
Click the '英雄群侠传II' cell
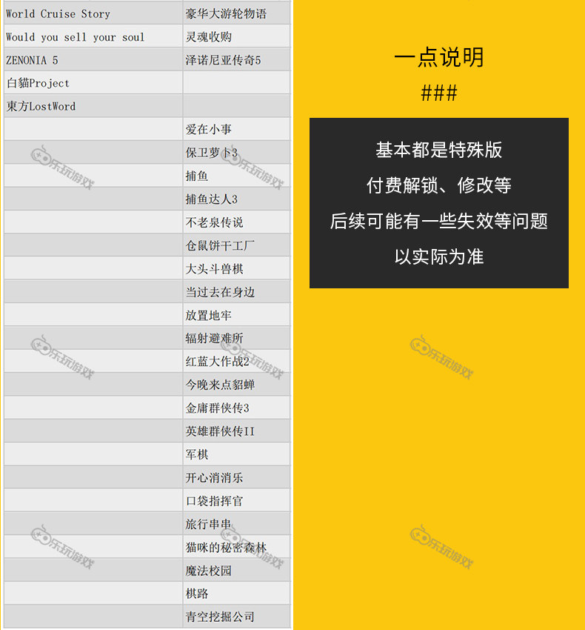click(236, 431)
